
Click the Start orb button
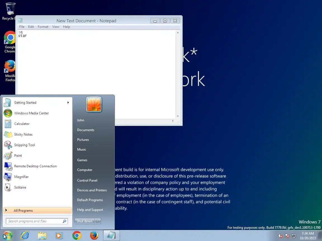[x=7, y=235]
